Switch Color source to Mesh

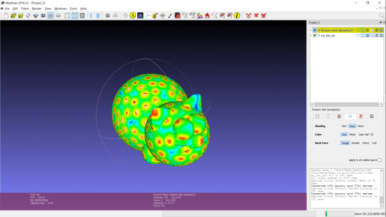click(x=352, y=134)
